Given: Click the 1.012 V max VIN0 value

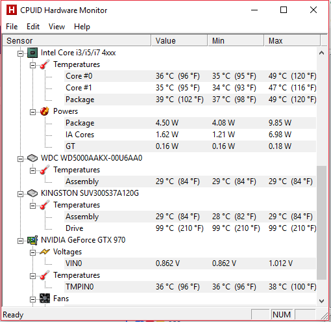Looking at the screenshot, I should (280, 263).
